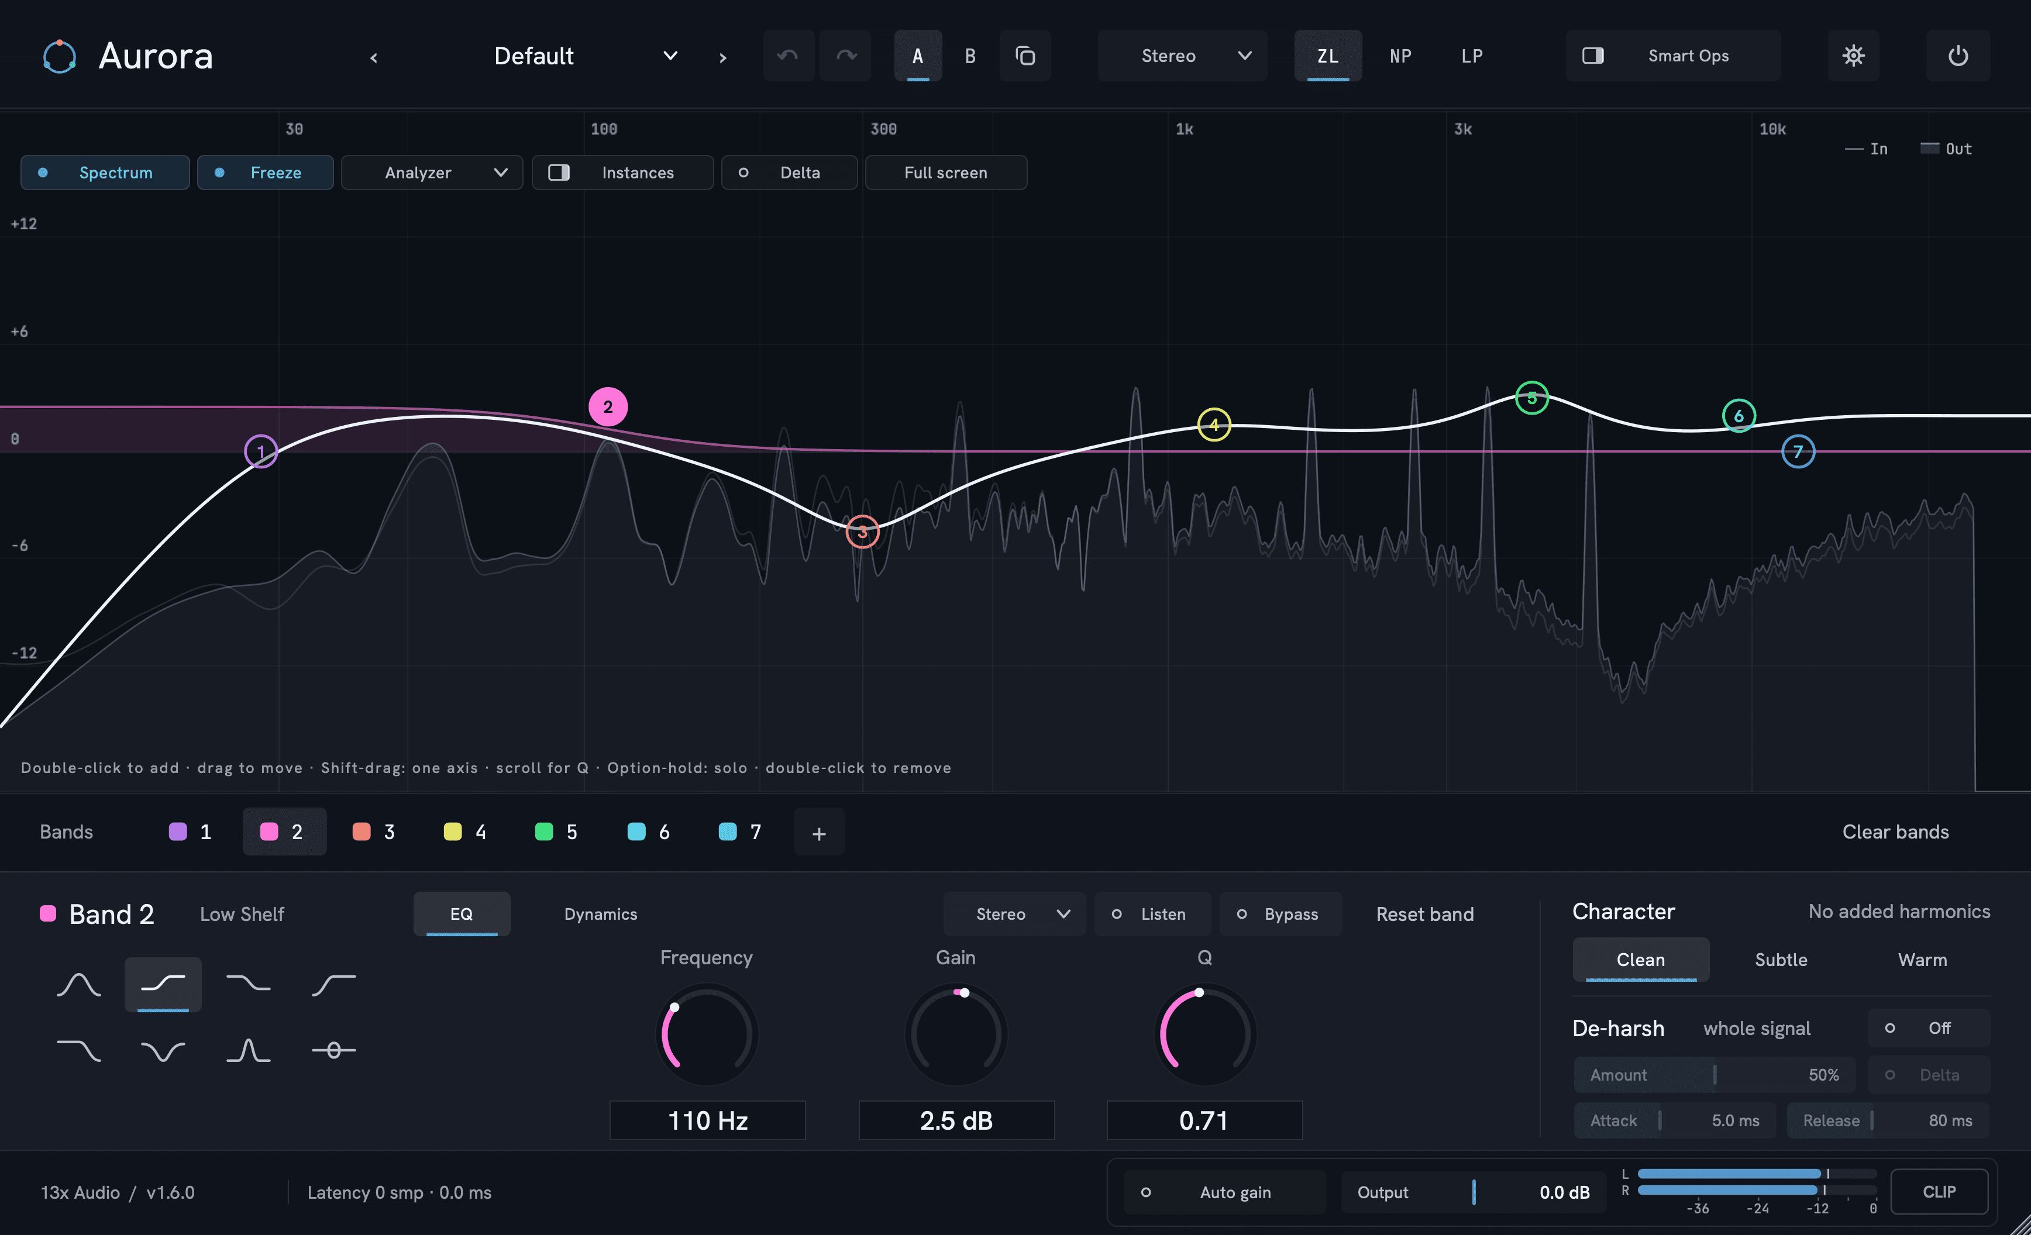The width and height of the screenshot is (2031, 1235).
Task: Open the Instances panel
Action: 622,173
